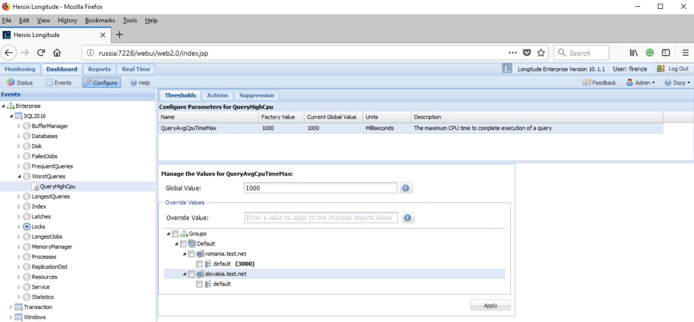
Task: Click the info icon next to Override Value
Action: (x=408, y=218)
